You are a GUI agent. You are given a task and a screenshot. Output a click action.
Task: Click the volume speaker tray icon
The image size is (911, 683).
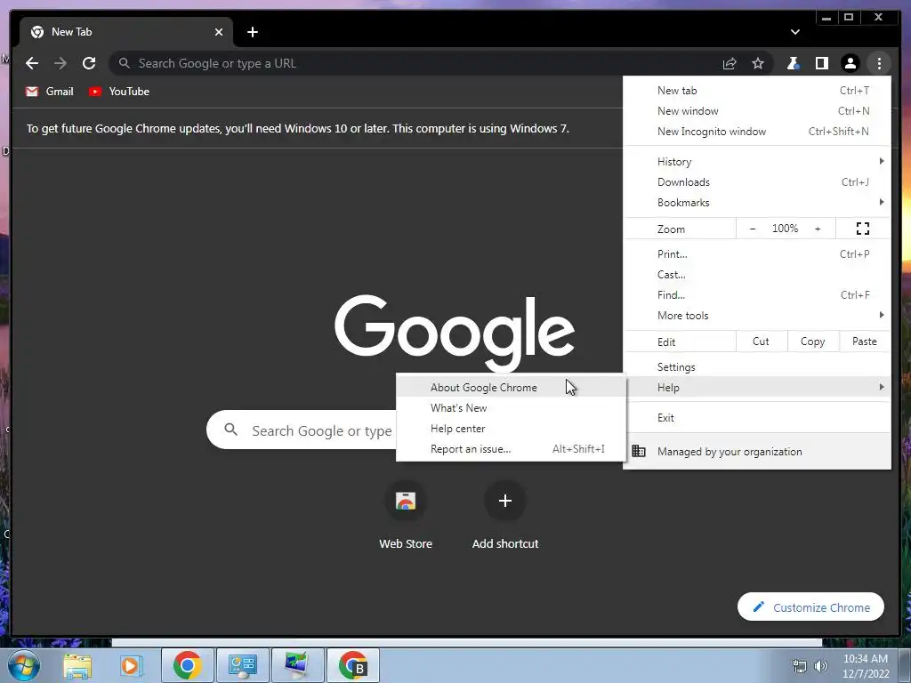pyautogui.click(x=821, y=666)
